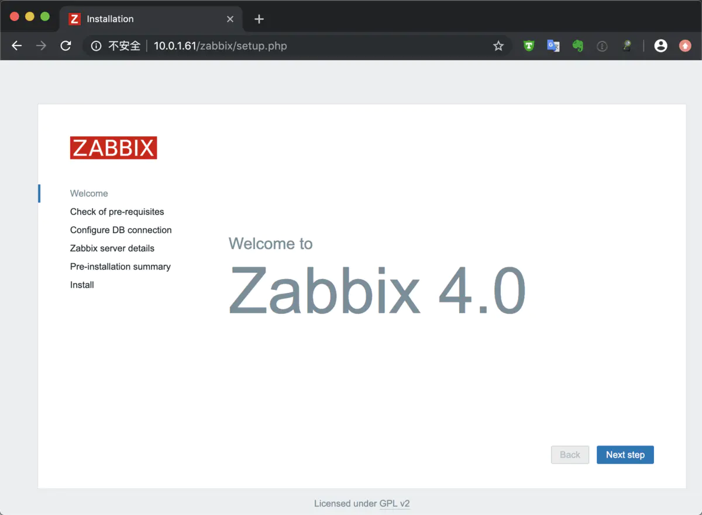
Task: Click the yellow minimize window button
Action: coord(30,16)
